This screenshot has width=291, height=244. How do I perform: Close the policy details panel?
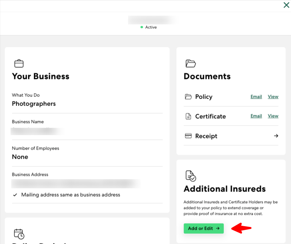click(286, 5)
